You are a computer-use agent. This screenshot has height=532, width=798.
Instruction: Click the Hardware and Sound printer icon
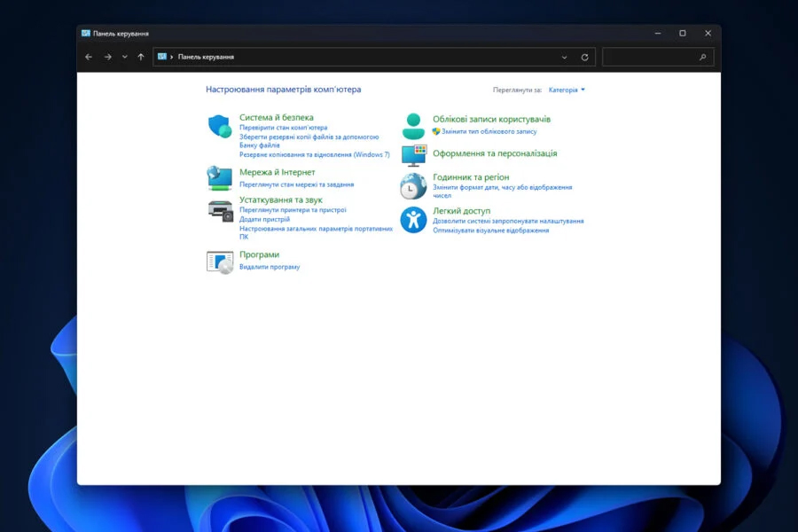(220, 210)
